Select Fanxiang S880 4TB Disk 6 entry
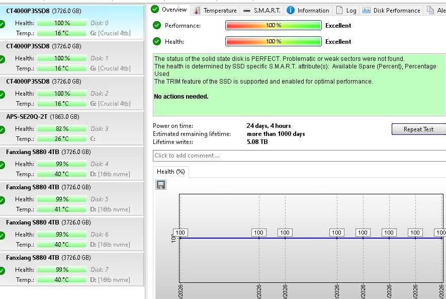The image size is (446, 299). click(x=72, y=235)
